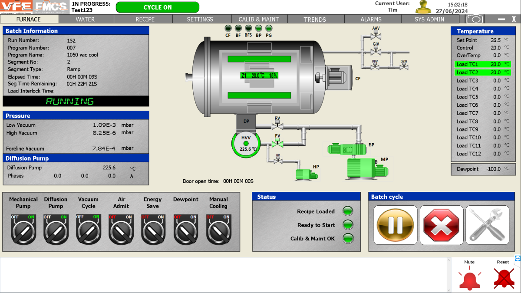Click the CF indicator lamp
The image size is (521, 293).
228,28
